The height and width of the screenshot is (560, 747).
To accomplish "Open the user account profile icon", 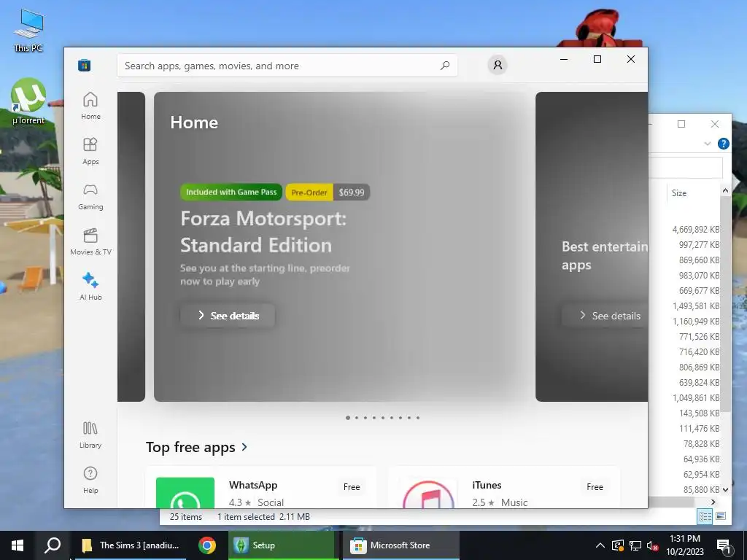I will pyautogui.click(x=498, y=65).
